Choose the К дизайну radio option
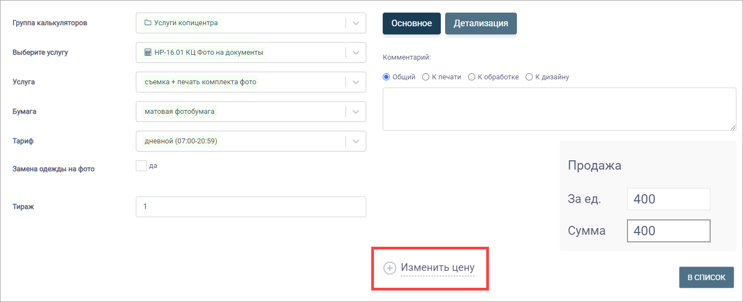The width and height of the screenshot is (743, 302). 529,77
